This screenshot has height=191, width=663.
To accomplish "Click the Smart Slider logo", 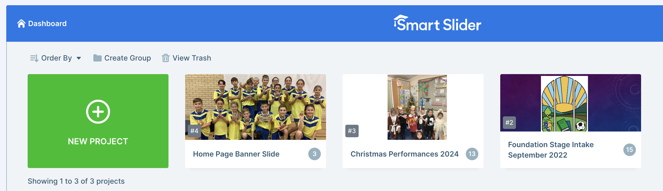I will coord(437,23).
